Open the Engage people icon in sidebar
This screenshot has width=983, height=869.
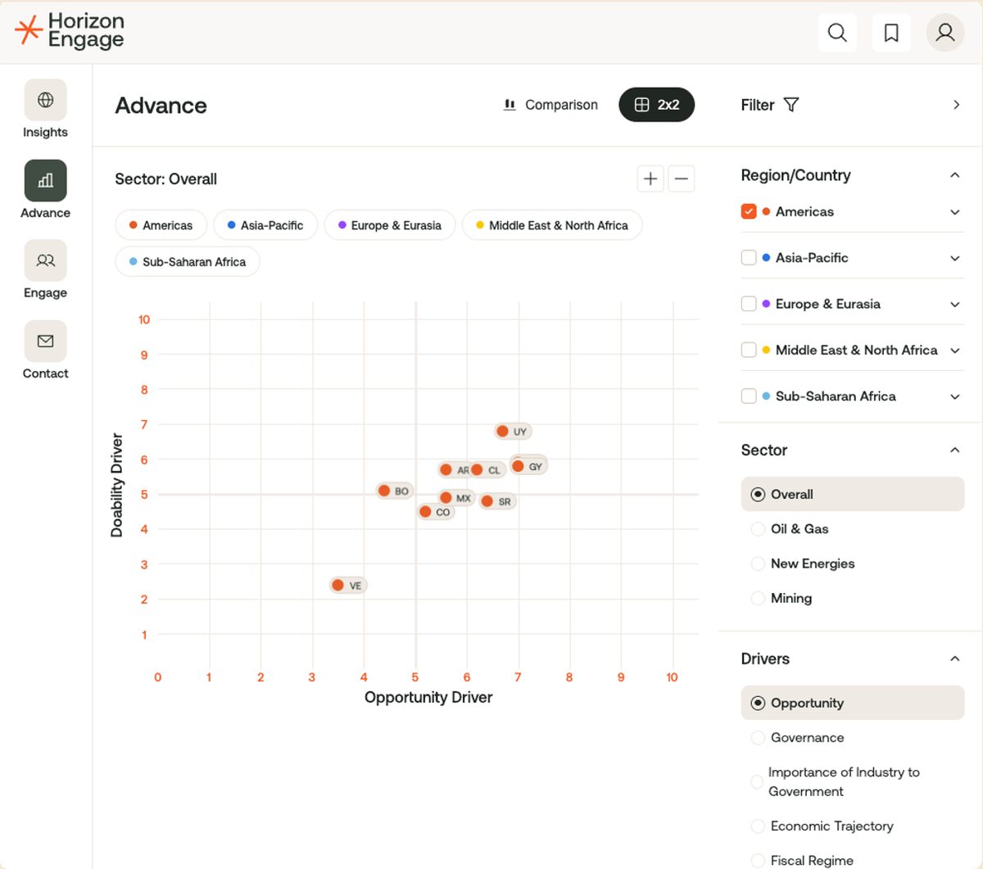point(46,260)
